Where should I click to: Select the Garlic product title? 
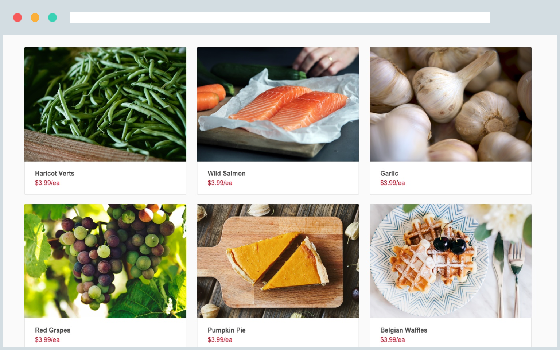(389, 174)
